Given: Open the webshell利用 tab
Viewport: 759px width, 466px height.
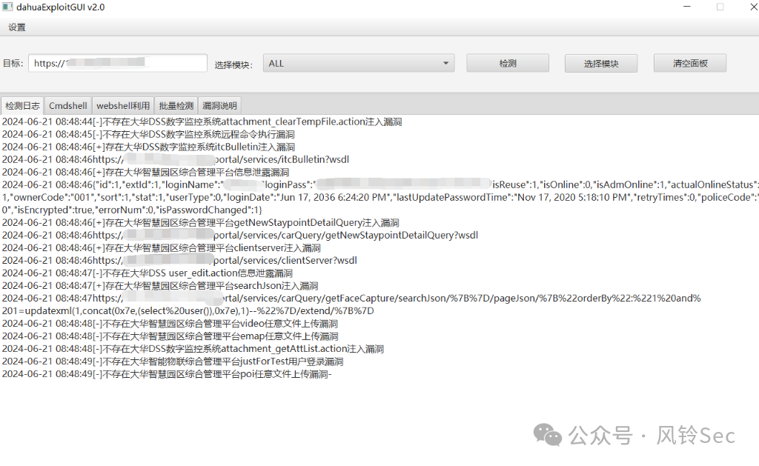Looking at the screenshot, I should (123, 105).
